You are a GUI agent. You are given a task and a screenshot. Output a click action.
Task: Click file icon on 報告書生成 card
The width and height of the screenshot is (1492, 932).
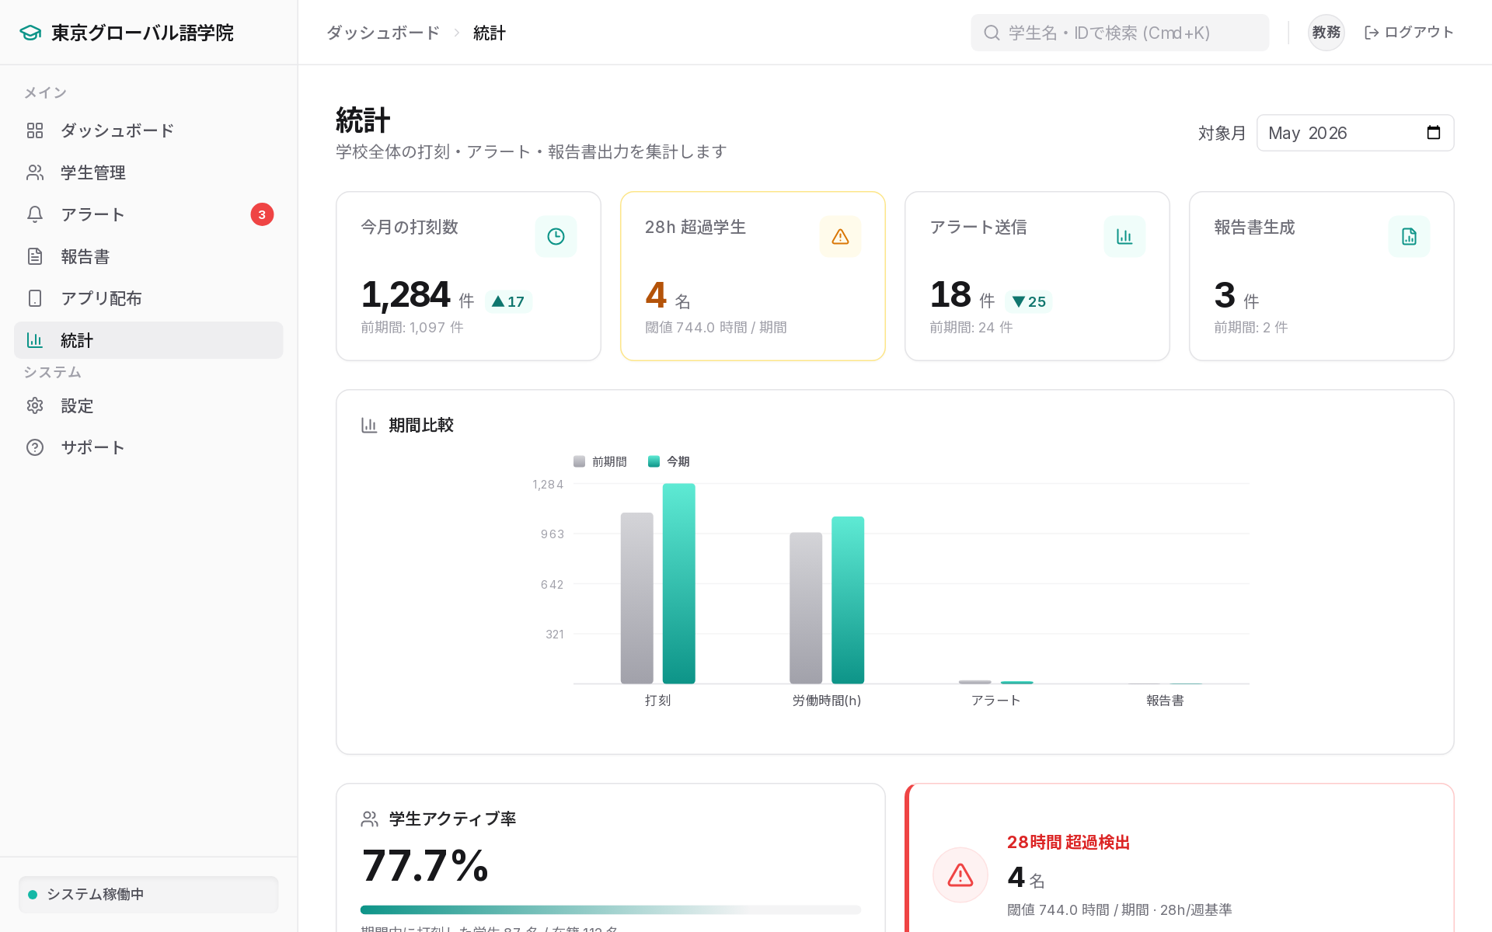1409,236
